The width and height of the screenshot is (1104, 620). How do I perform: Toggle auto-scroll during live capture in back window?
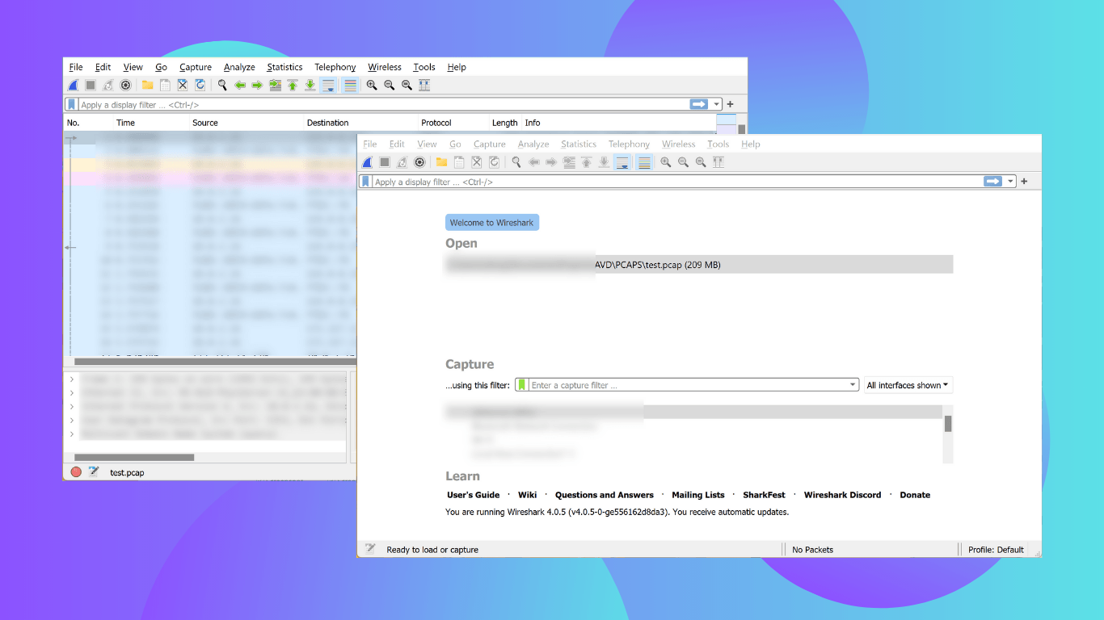pyautogui.click(x=328, y=86)
